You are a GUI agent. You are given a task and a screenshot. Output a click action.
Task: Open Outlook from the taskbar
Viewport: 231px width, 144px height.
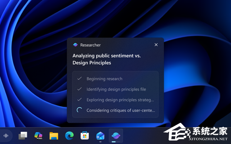(x=100, y=136)
